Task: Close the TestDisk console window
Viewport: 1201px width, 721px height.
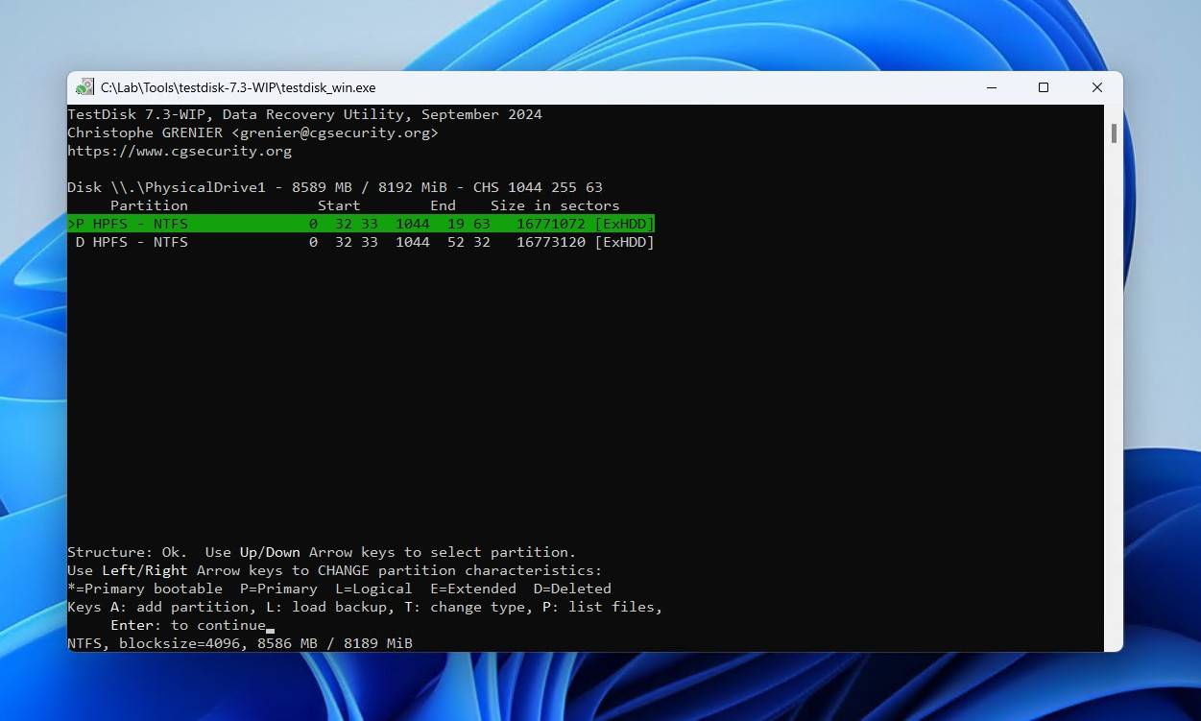Action: click(x=1096, y=87)
